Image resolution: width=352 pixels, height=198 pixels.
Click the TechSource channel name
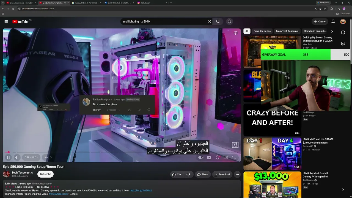point(309,180)
